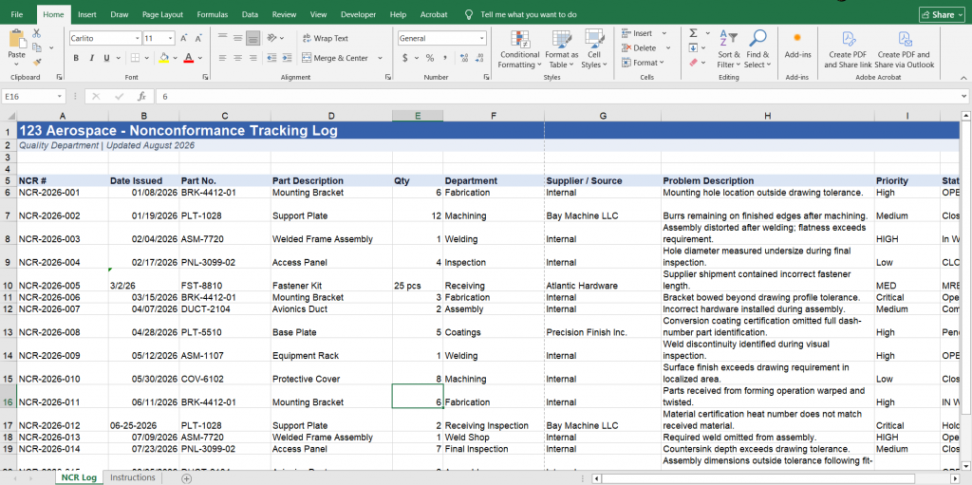The height and width of the screenshot is (485, 972).
Task: Click Create PDF and Share via Outlook
Action: [905, 49]
